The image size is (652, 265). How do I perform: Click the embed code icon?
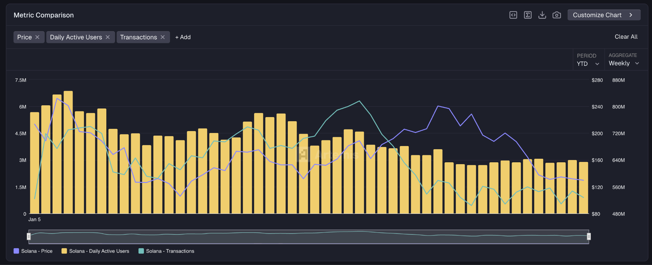pos(513,15)
